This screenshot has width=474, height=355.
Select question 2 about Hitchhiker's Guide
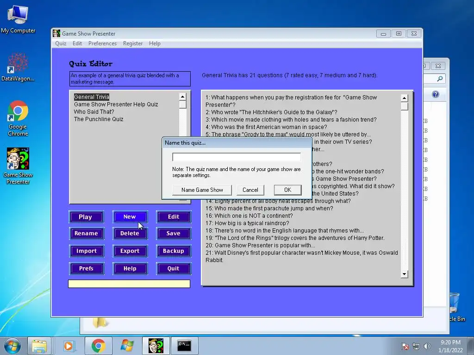(x=271, y=112)
